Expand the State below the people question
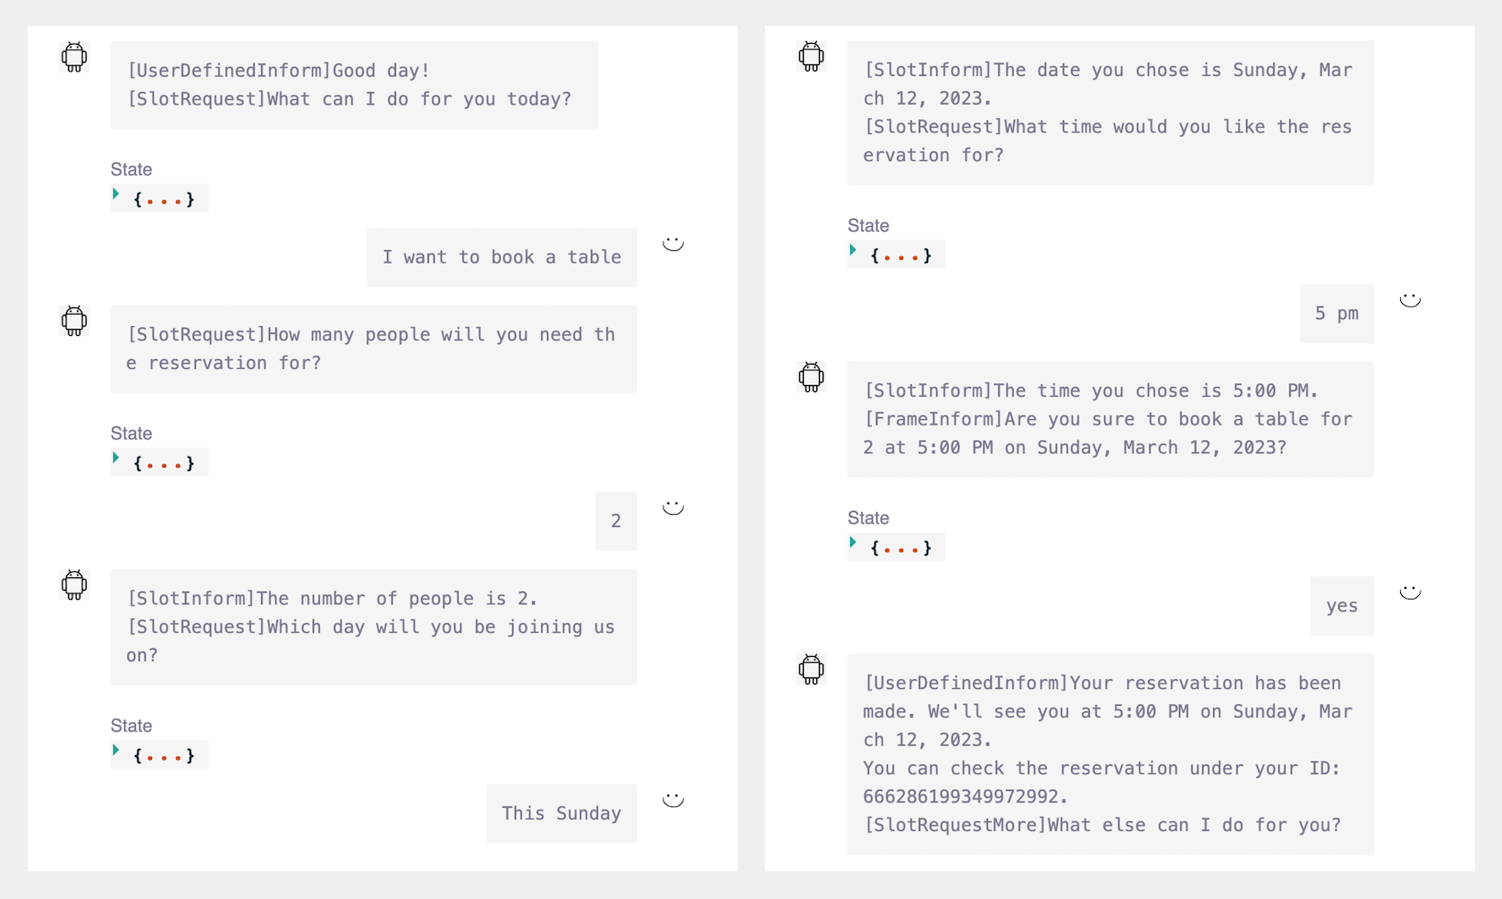This screenshot has height=899, width=1502. tap(158, 462)
